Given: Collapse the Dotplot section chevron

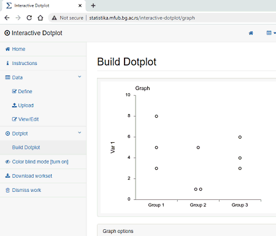Looking at the screenshot, I should coord(80,133).
